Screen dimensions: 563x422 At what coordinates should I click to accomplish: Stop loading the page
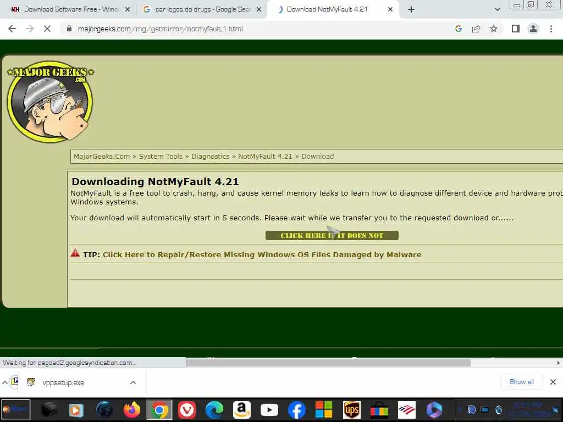[47, 29]
